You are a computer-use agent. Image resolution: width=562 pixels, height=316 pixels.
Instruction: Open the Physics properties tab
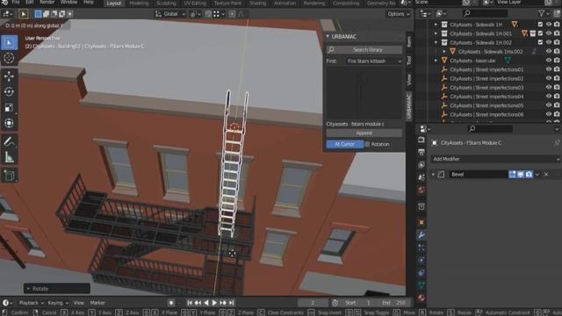coord(421,260)
